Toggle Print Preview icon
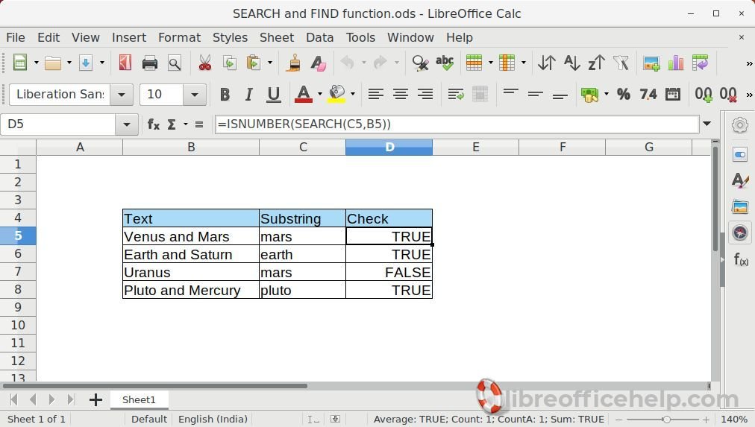755x427 pixels. (x=175, y=63)
